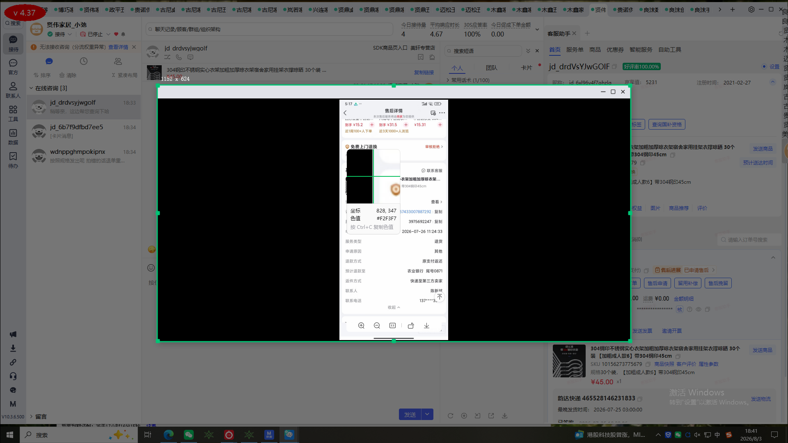Open the 待办 to-do sidebar icon

13,160
